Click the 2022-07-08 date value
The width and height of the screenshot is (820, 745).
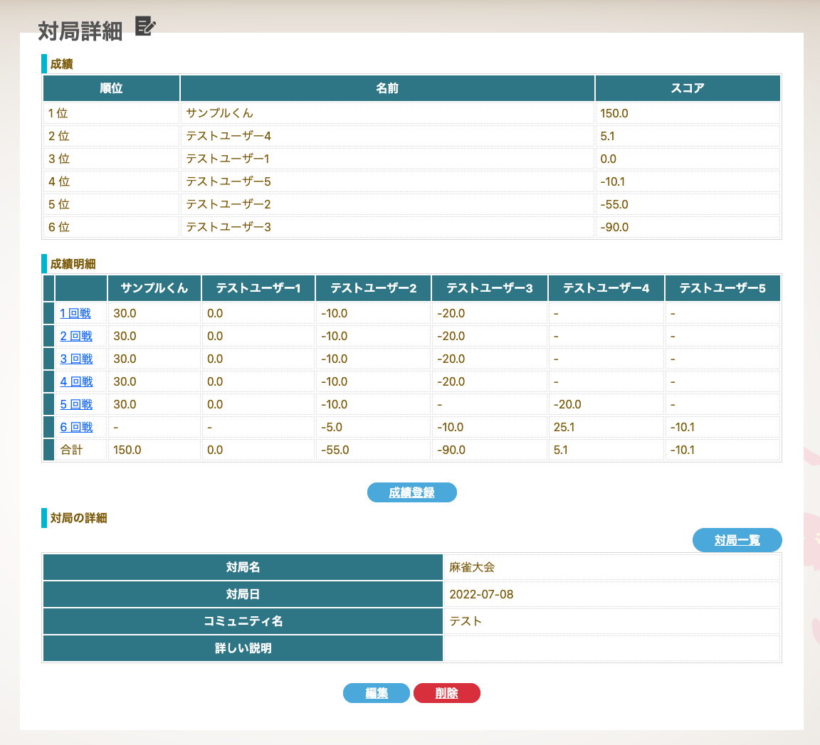pos(481,594)
